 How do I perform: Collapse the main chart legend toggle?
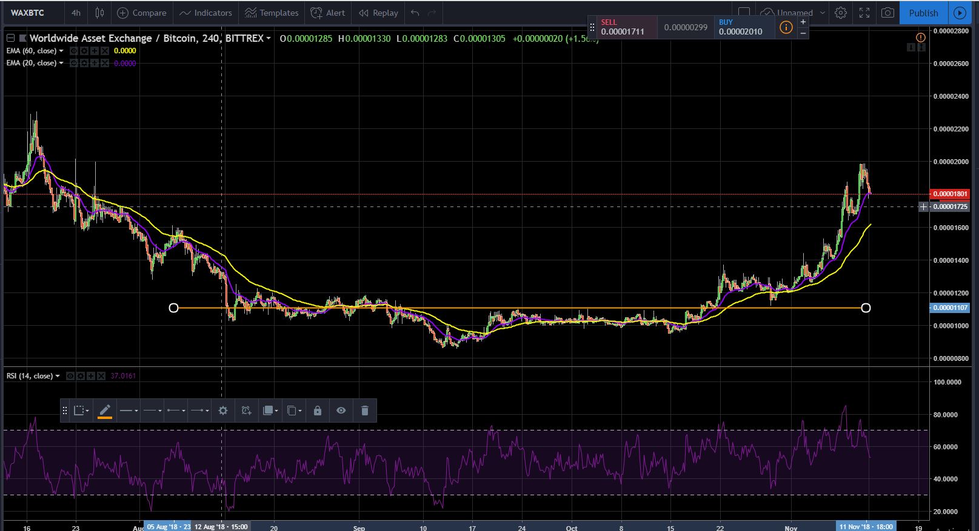click(x=10, y=38)
